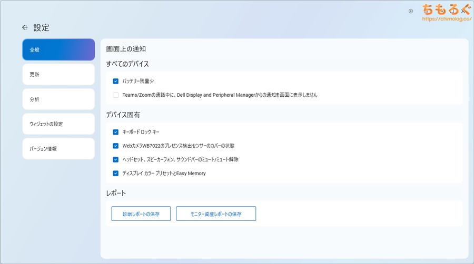The height and width of the screenshot is (264, 474).
Task: Enable the Teams/Zoom call notification suppression checkbox
Action: (115, 95)
